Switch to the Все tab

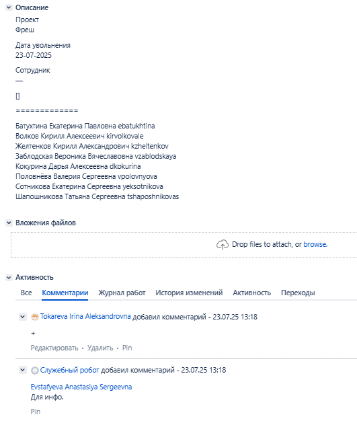click(x=26, y=293)
